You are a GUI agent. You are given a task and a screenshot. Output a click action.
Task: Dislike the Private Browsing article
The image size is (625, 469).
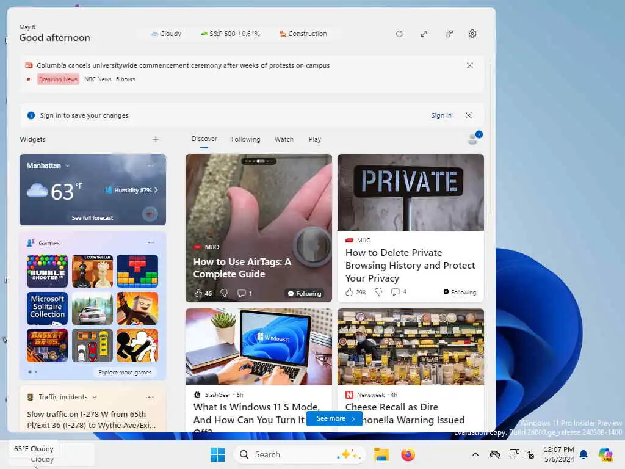point(378,292)
